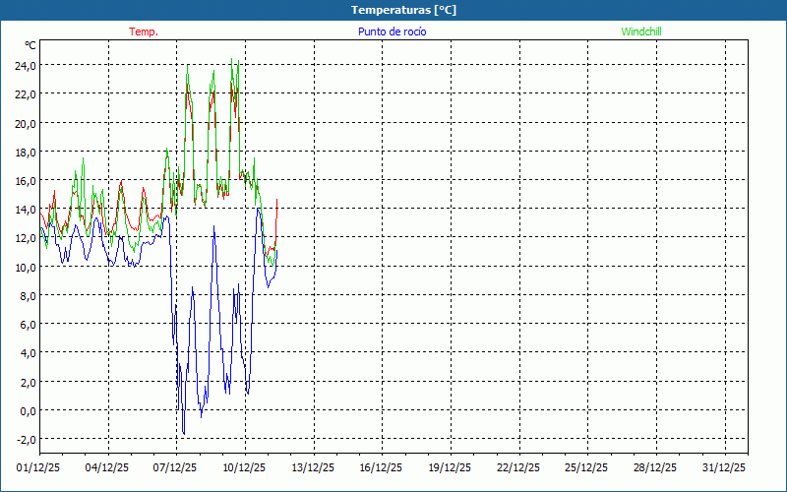Click the 16/12/25 date label
This screenshot has width=787, height=492.
click(x=381, y=468)
